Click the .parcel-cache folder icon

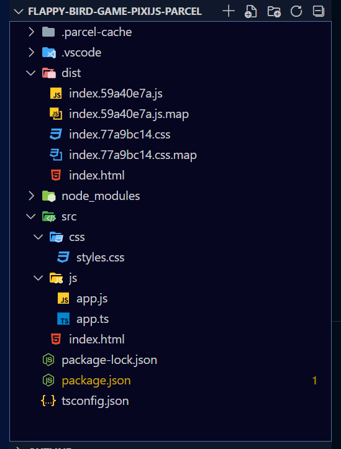(x=48, y=32)
